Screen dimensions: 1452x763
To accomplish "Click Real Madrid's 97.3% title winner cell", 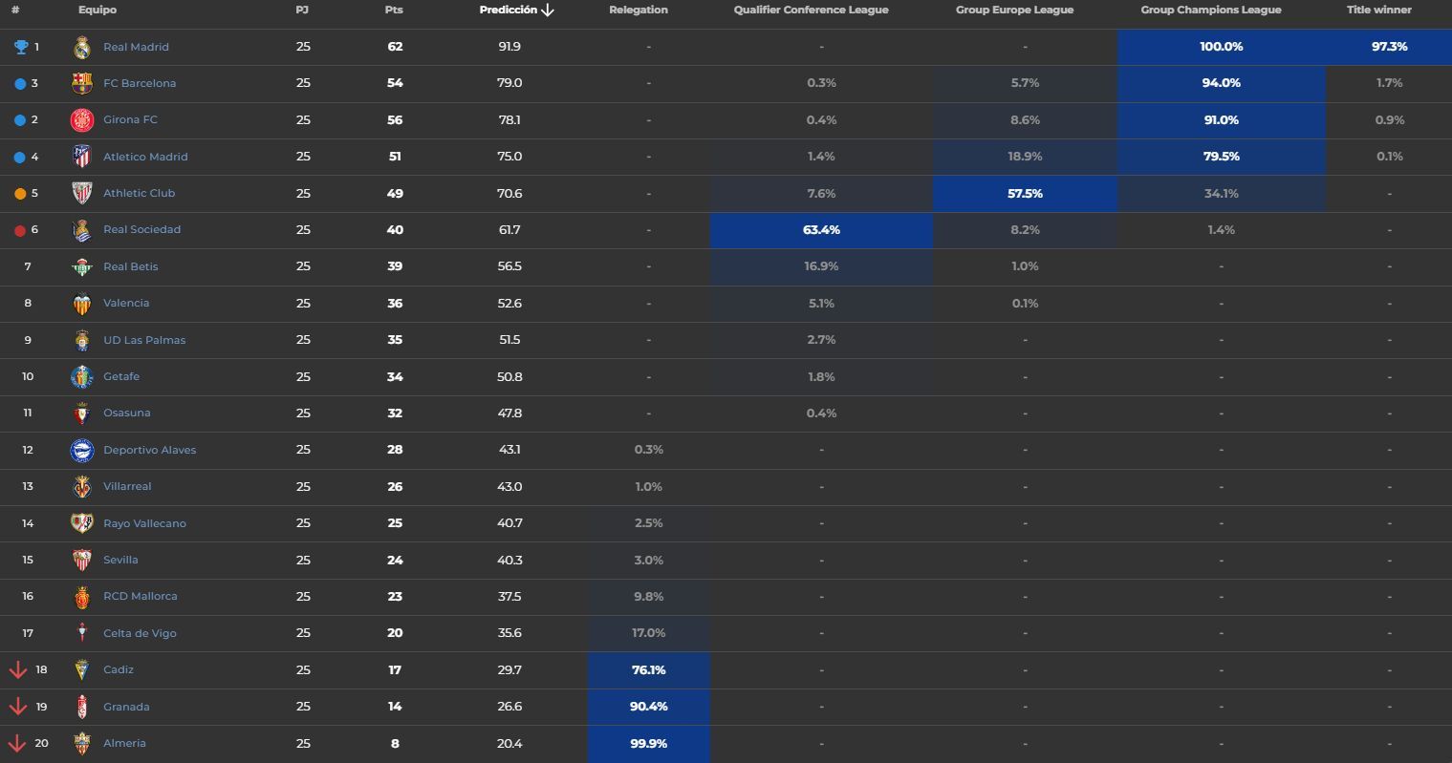I will (x=1389, y=47).
